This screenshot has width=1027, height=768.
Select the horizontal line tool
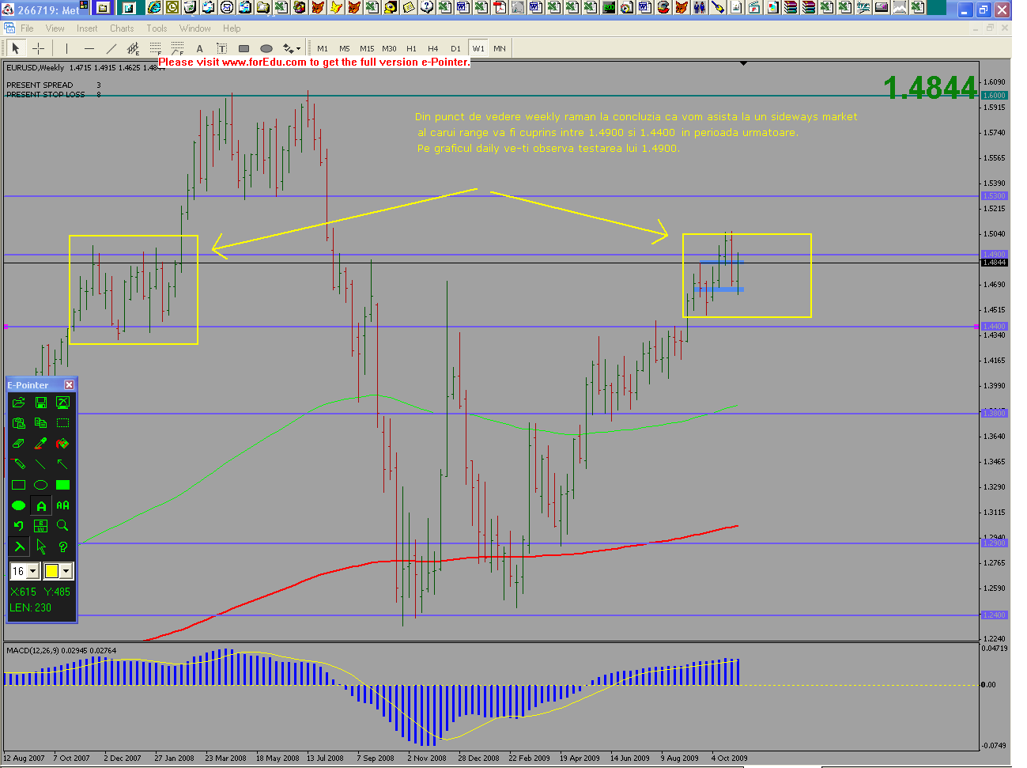(89, 48)
